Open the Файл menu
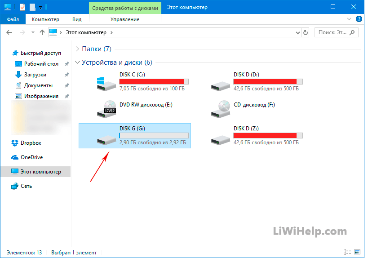Viewport: 368px width, 258px height. click(x=13, y=19)
